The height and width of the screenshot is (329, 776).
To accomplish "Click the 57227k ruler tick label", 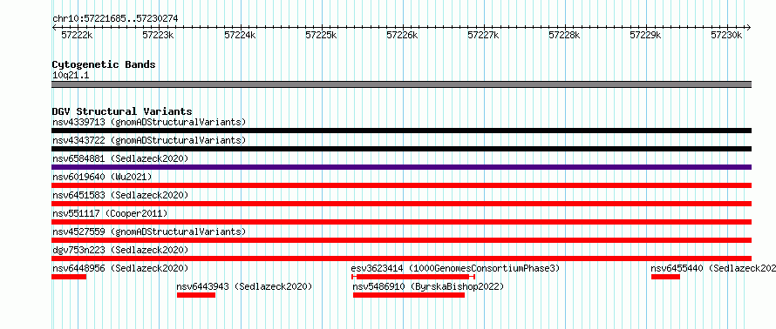I will tap(483, 35).
